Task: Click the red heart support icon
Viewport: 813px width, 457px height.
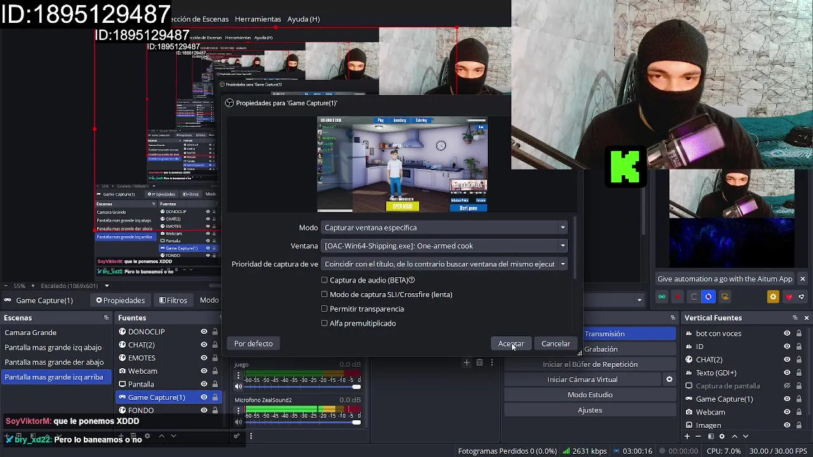Action: click(789, 296)
